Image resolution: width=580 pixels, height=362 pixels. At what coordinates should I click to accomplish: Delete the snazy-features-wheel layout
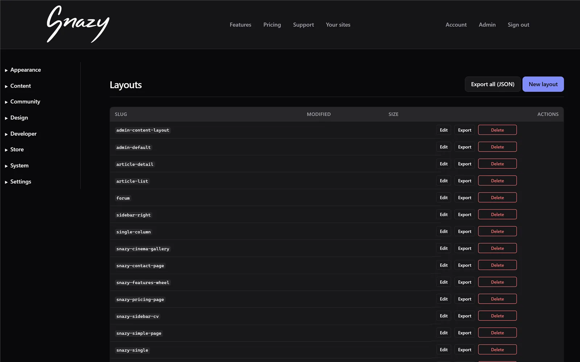pos(497,282)
